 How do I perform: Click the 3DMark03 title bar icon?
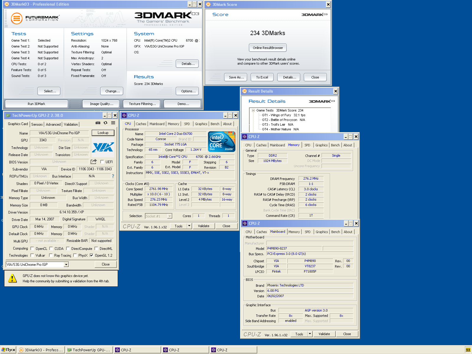(7, 4)
